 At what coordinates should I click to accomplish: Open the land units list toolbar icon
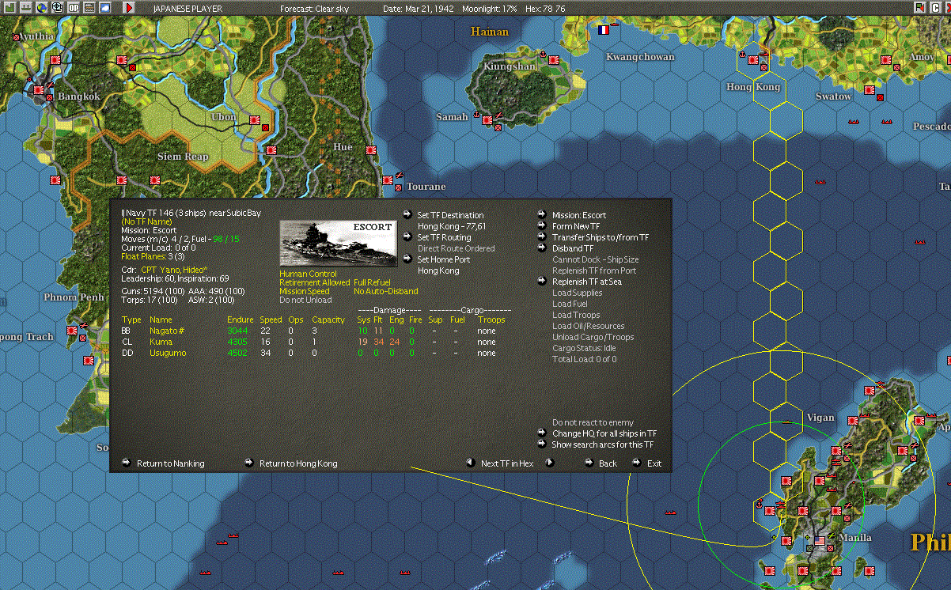click(x=9, y=8)
